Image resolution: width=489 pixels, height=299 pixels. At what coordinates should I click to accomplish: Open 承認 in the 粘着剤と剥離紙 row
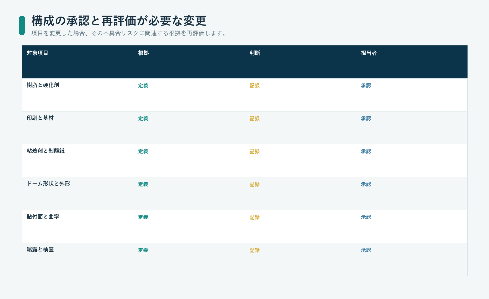tap(366, 151)
